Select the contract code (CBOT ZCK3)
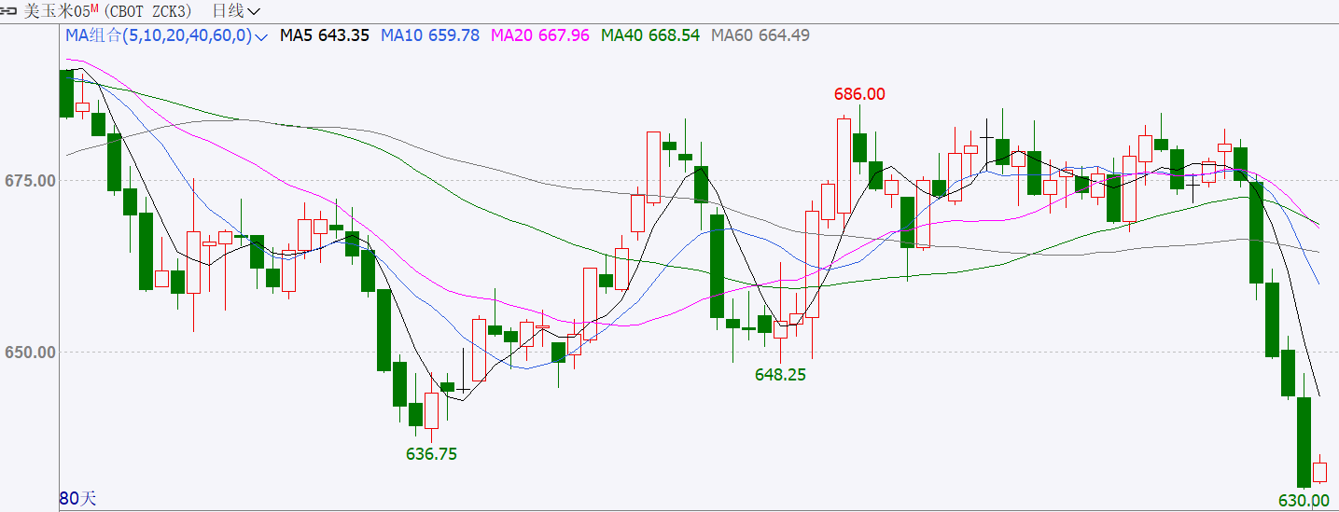 [x=148, y=11]
